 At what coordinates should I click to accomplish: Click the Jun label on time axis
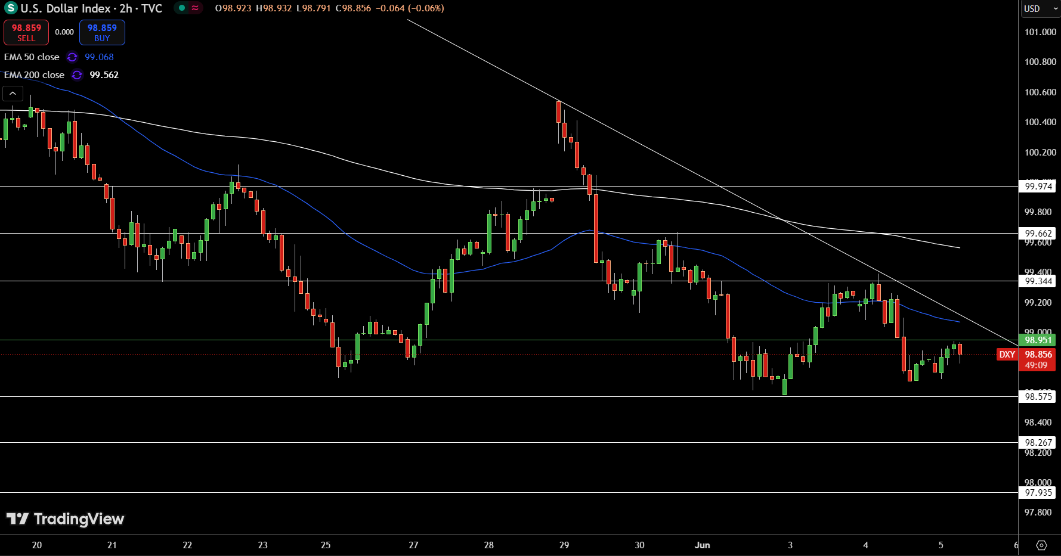703,545
